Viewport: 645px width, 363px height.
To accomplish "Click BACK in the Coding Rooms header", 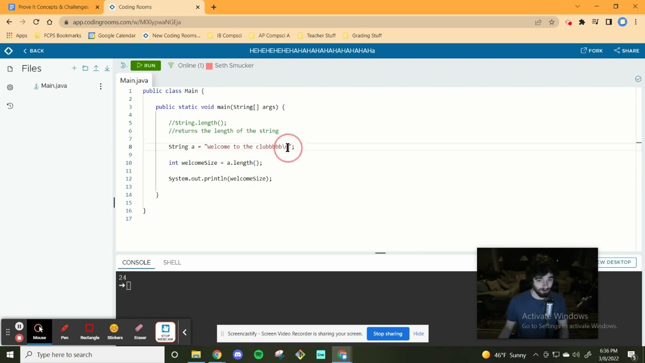I will (33, 51).
